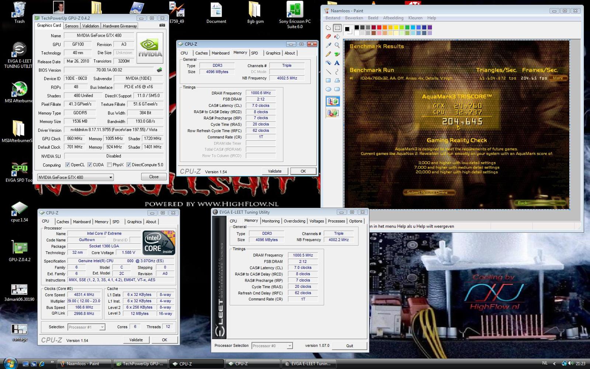Viewport: 590px width, 369px height.
Task: Click the volume icon in system tray
Action: tap(570, 363)
